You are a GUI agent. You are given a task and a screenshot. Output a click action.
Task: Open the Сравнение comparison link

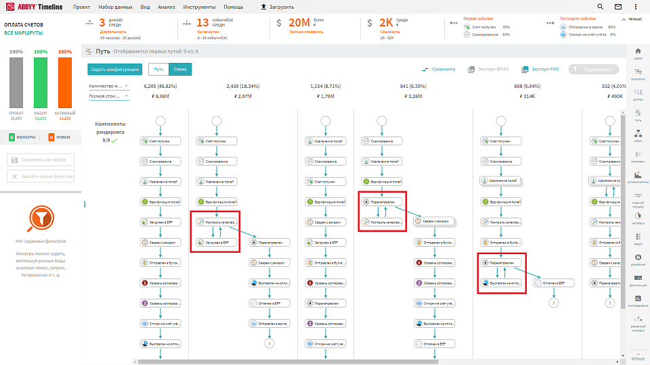(438, 69)
